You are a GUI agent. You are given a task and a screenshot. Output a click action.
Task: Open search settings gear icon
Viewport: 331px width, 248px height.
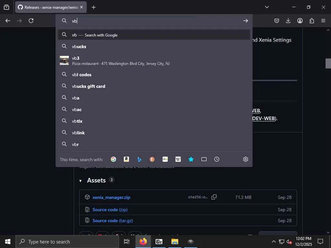tap(245, 159)
